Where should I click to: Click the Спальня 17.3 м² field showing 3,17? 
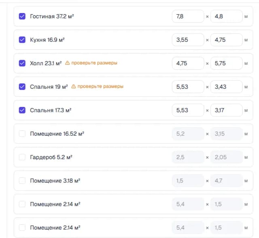pyautogui.click(x=227, y=110)
